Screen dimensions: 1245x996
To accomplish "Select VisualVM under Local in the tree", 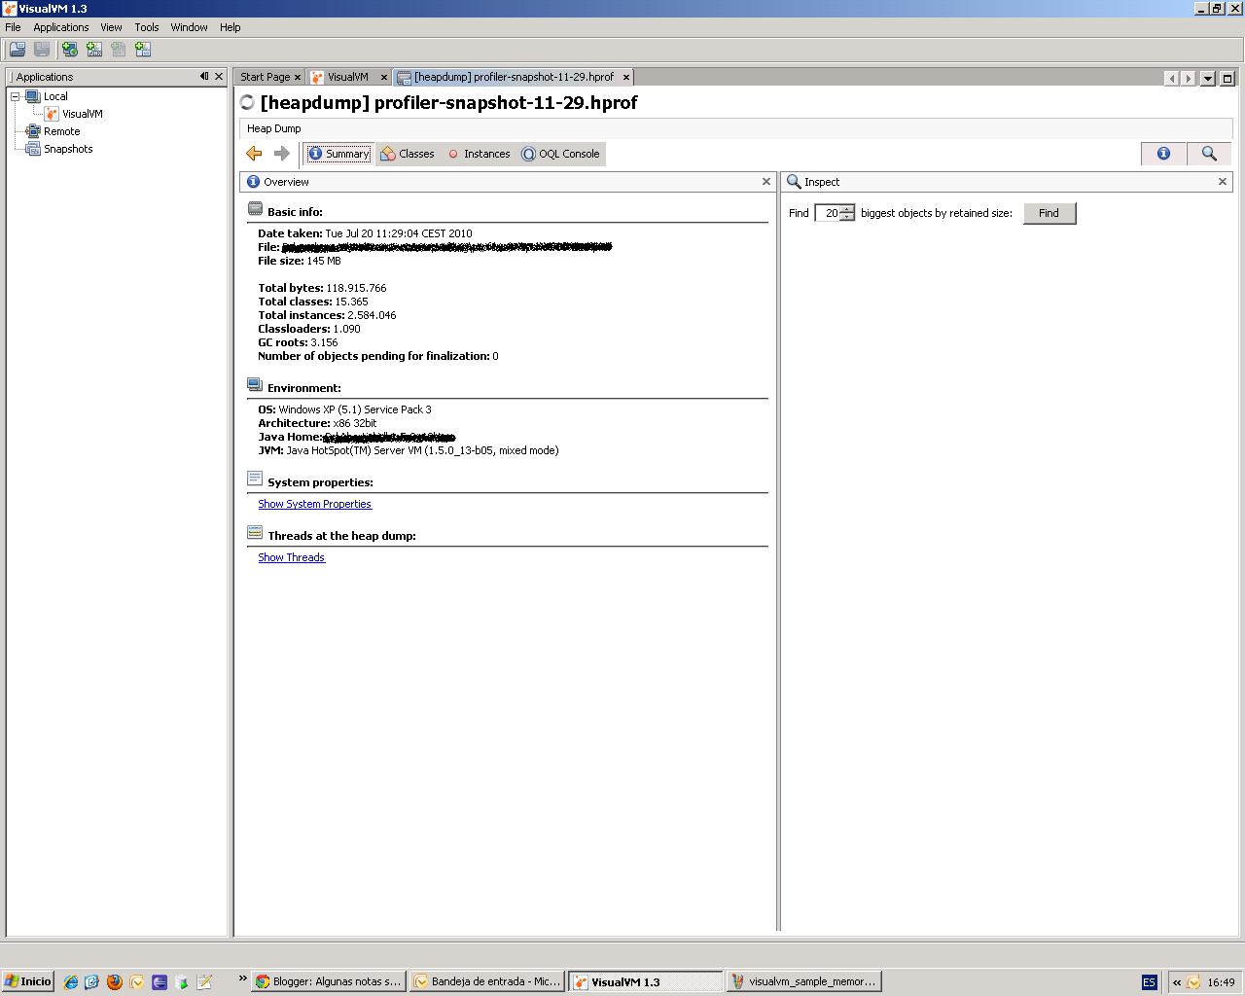I will tap(83, 114).
